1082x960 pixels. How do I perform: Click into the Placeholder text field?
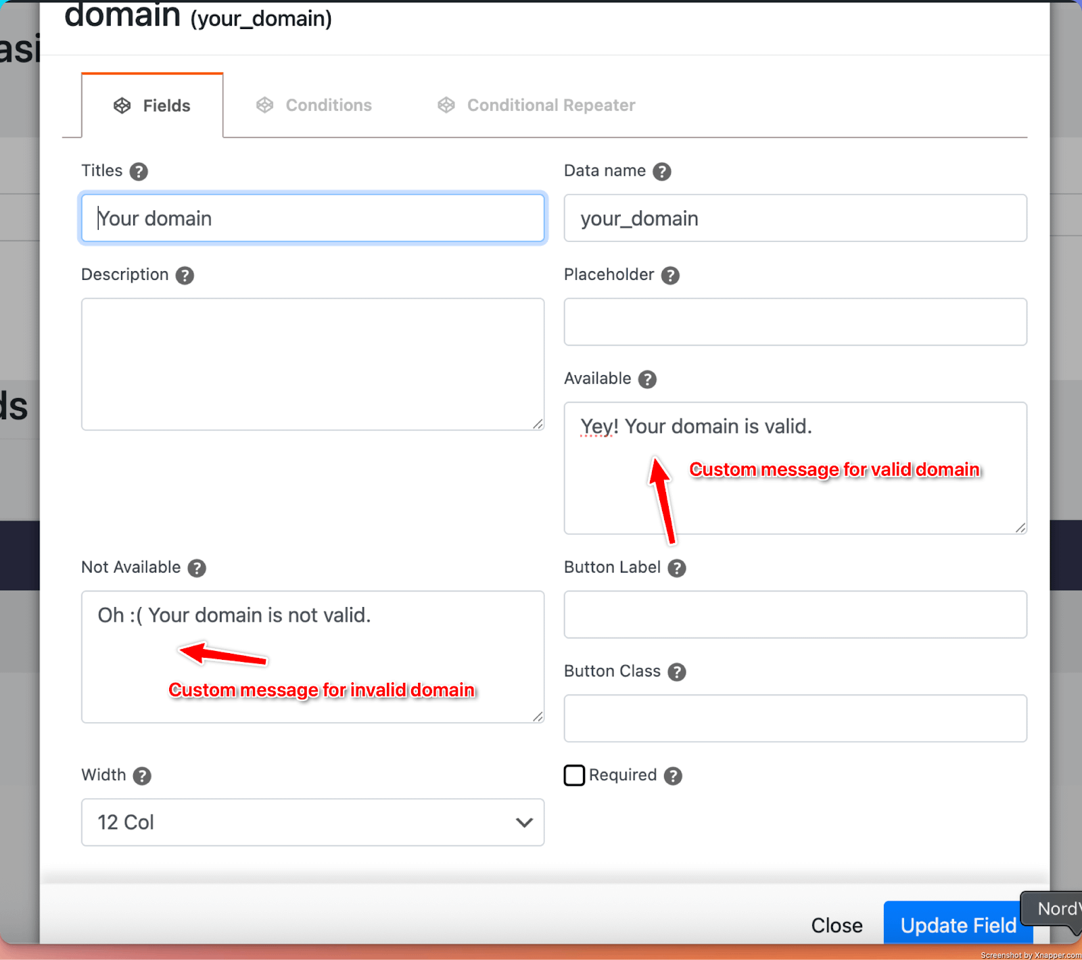click(x=795, y=322)
